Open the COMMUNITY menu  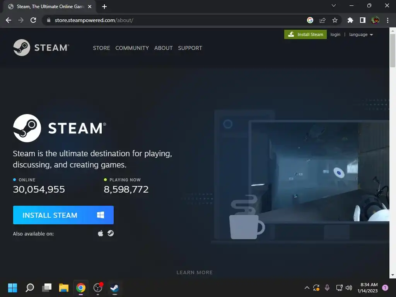[x=132, y=48]
